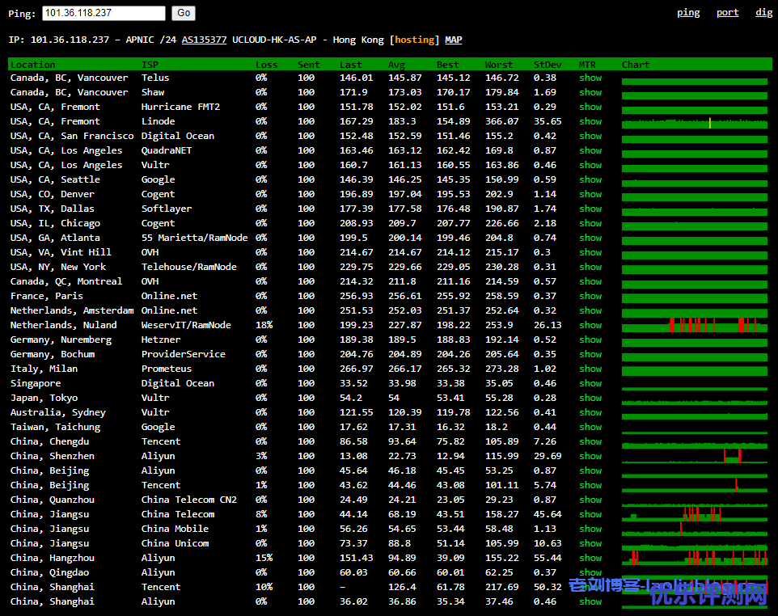The height and width of the screenshot is (616, 778).
Task: Show MTR for Sydney Vultr row
Action: [x=590, y=412]
